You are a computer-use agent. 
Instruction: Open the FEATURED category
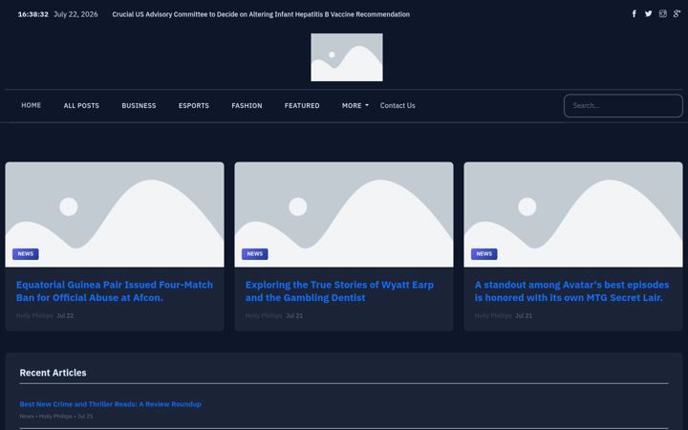(302, 106)
